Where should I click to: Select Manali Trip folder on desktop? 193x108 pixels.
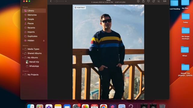185,70
